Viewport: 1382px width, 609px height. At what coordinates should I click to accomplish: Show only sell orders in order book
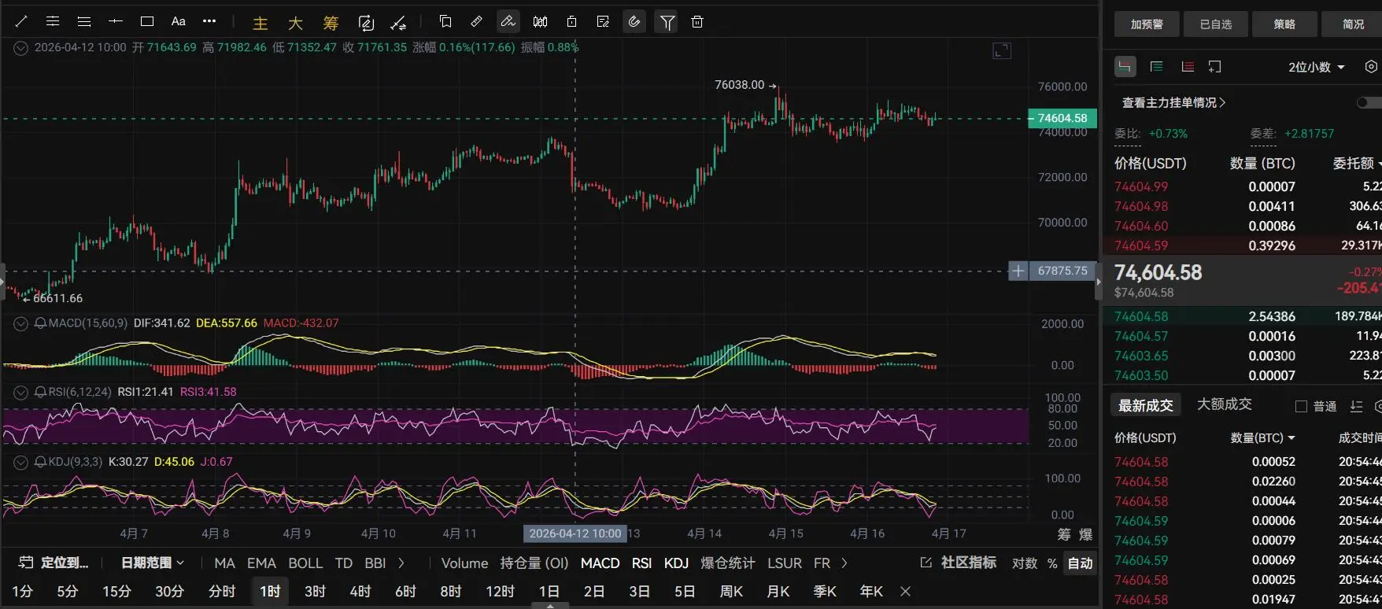pos(1188,67)
